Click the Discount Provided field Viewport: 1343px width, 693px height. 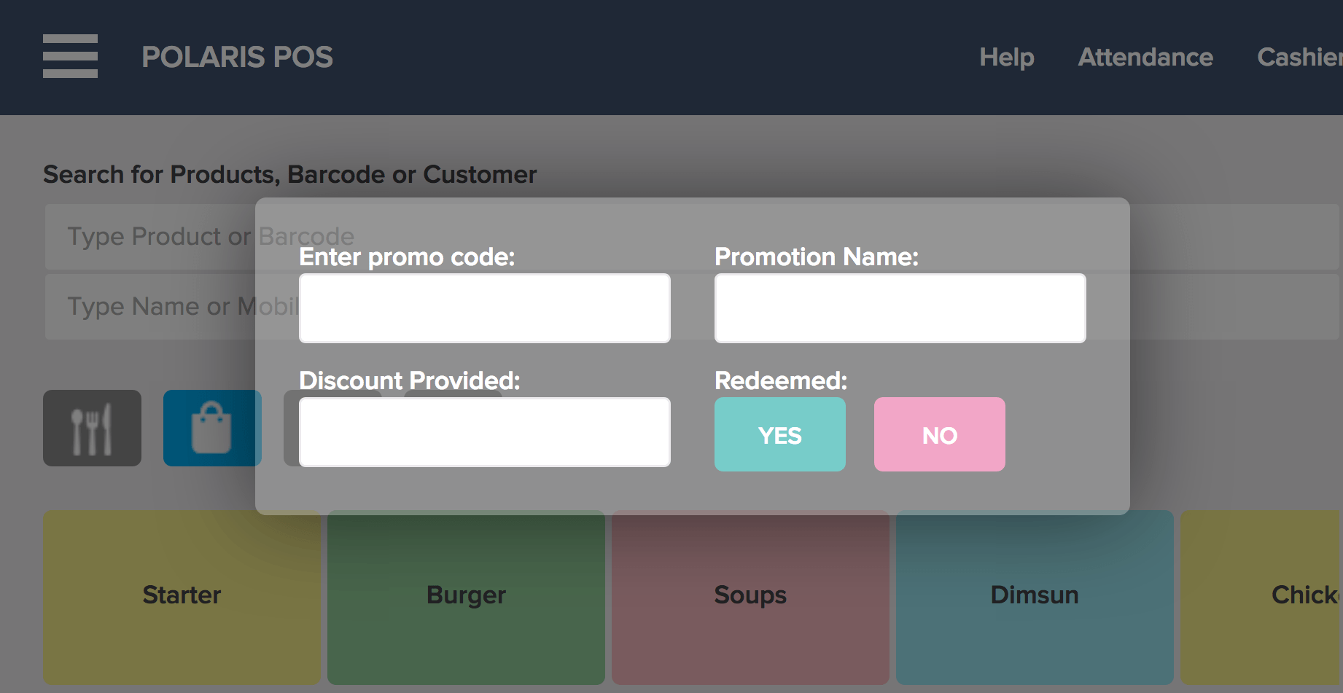pyautogui.click(x=484, y=431)
